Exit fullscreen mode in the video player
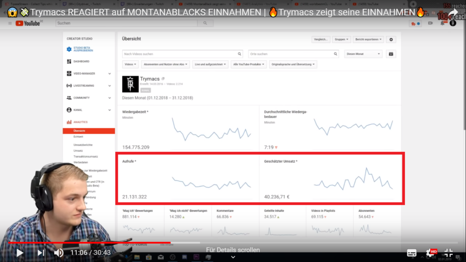 click(x=448, y=253)
